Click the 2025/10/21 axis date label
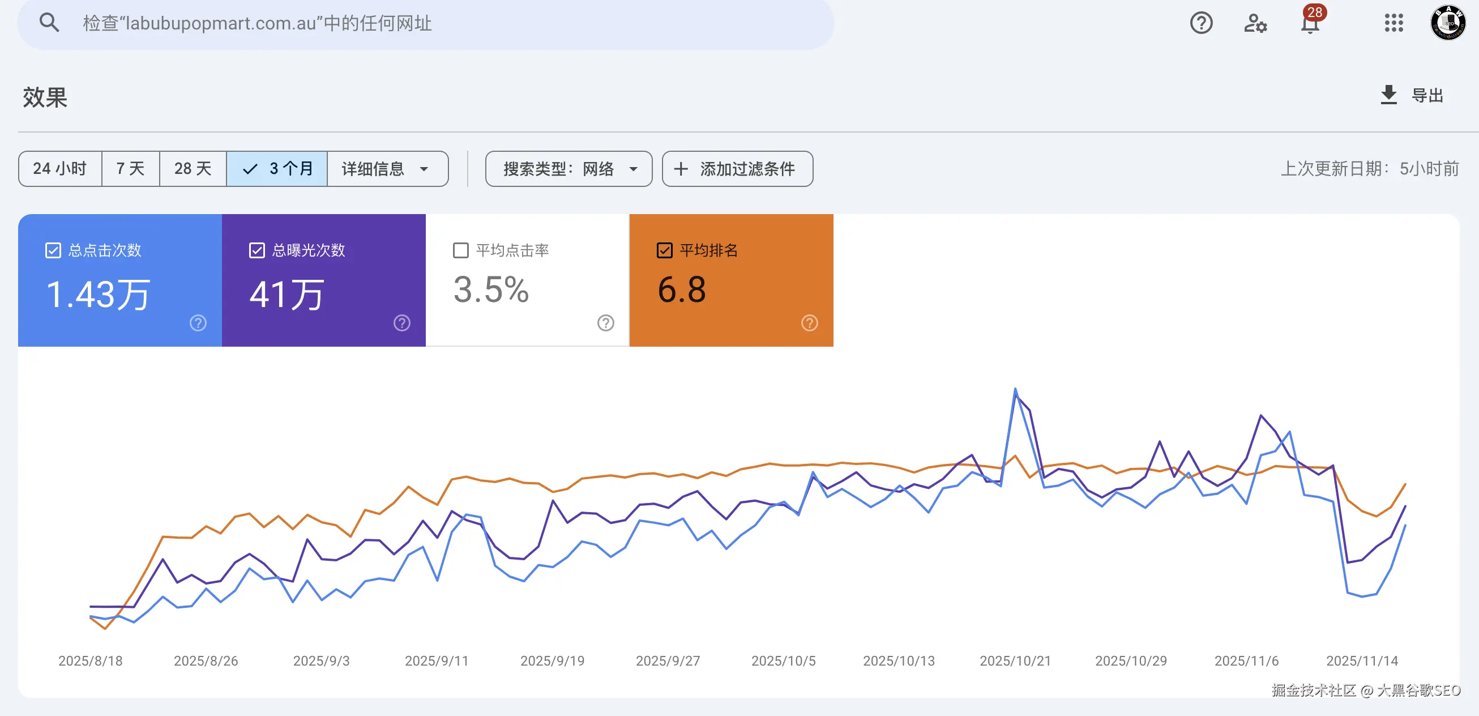 click(1015, 661)
